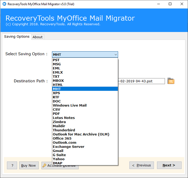Minimize the Mail Migrator window
Screen dimensions: 188x178
(158, 4)
